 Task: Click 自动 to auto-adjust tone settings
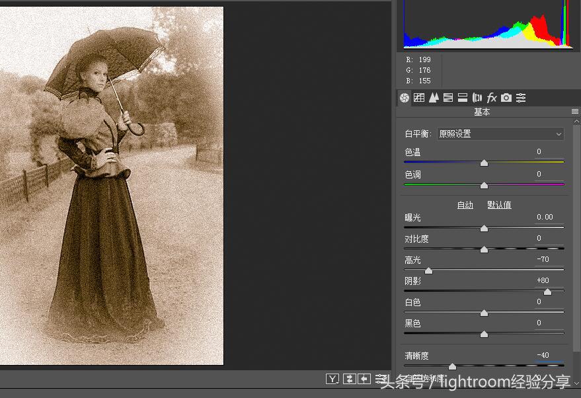coord(465,205)
